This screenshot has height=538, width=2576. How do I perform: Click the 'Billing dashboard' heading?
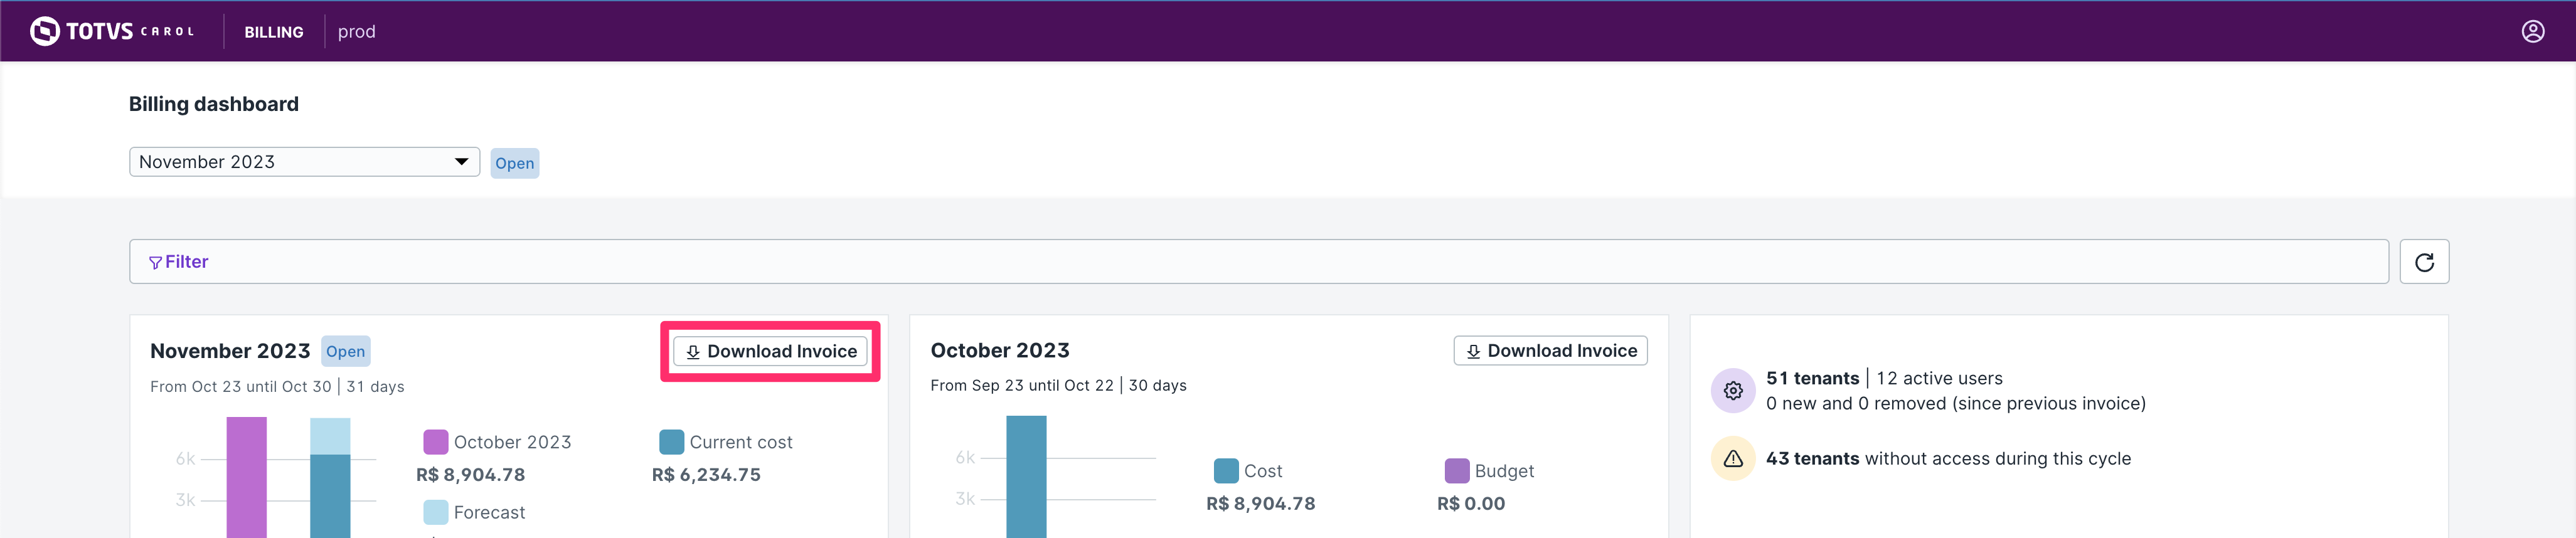[214, 104]
